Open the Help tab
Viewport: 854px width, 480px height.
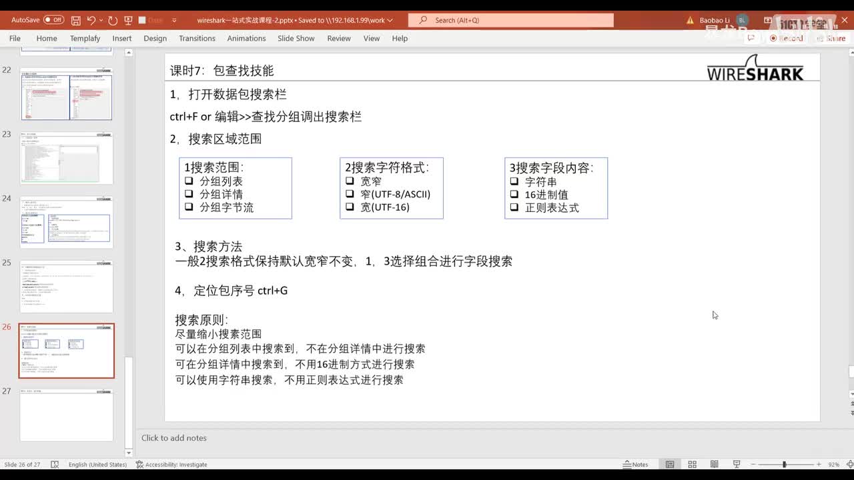(x=400, y=39)
